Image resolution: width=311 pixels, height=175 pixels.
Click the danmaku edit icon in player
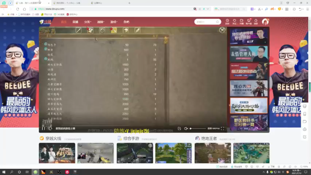point(179,128)
